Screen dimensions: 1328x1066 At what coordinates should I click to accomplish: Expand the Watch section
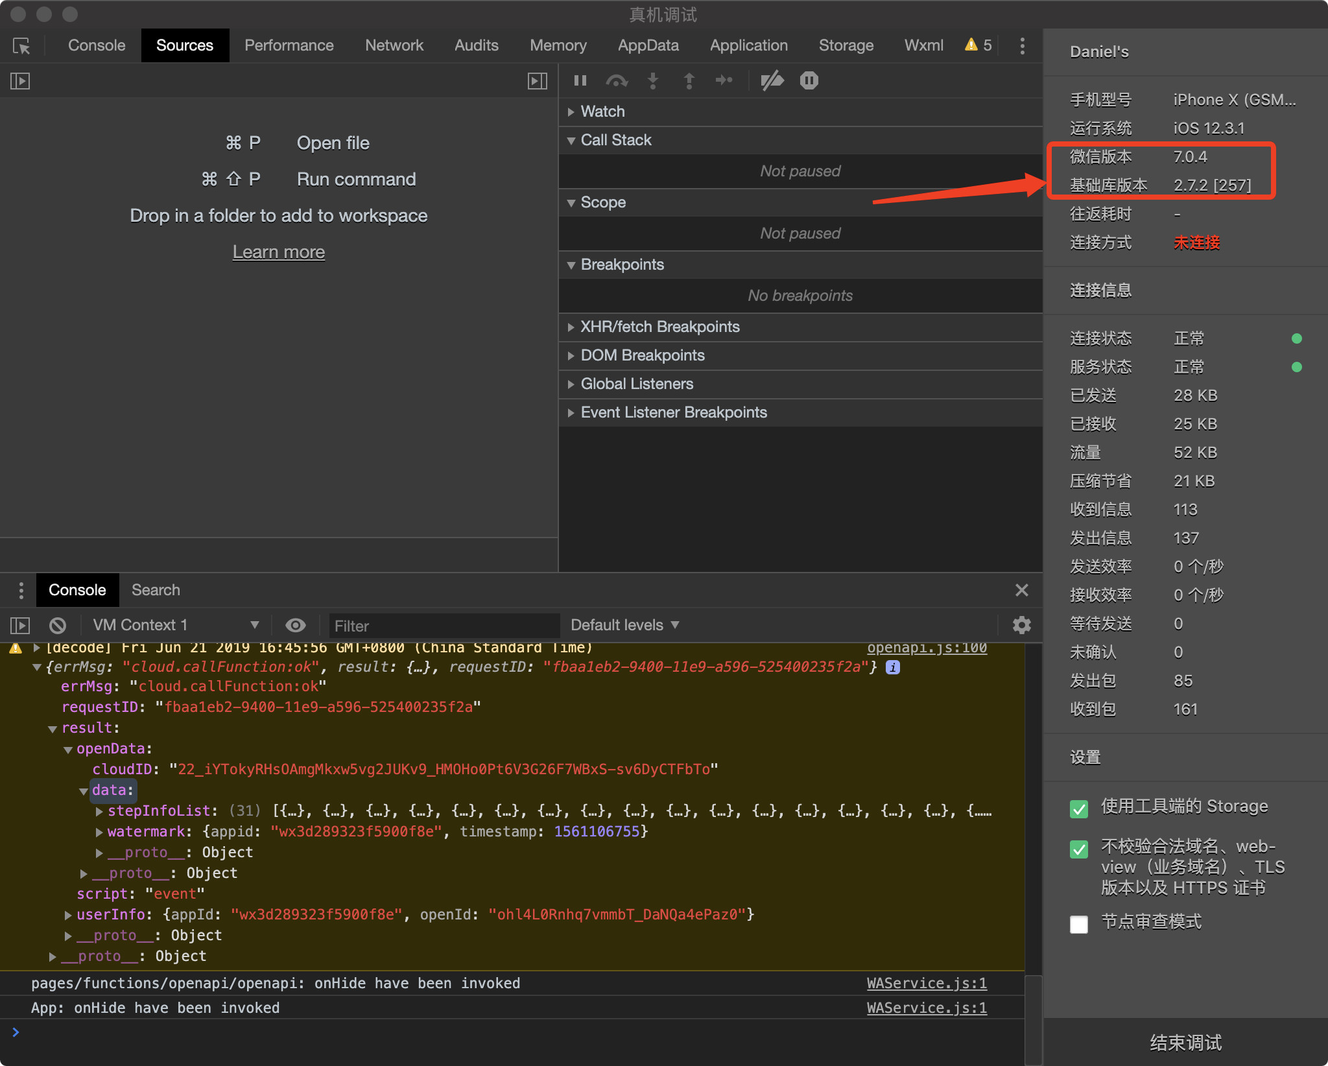click(x=602, y=112)
